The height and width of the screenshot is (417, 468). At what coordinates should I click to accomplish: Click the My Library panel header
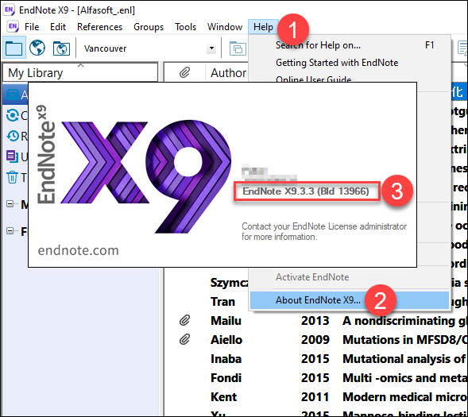pos(80,72)
